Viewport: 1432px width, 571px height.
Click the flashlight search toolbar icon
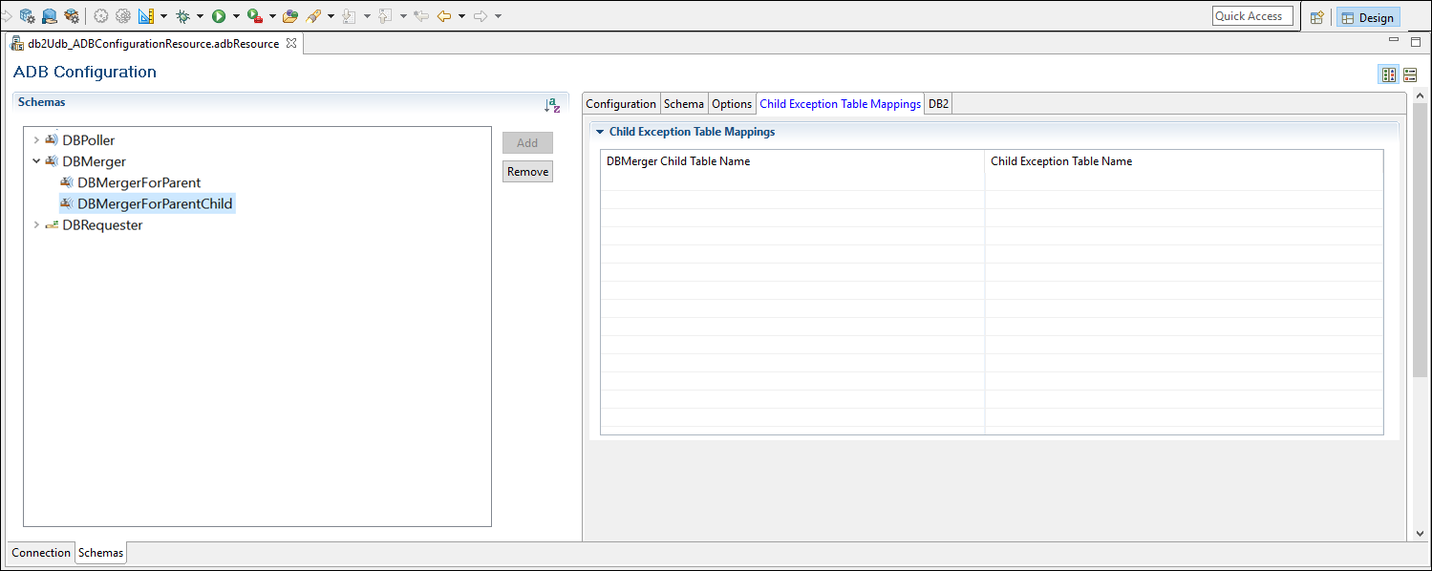[312, 16]
